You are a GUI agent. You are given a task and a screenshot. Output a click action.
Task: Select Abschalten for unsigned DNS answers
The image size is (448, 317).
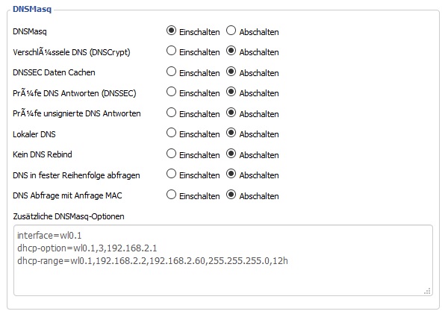231,113
